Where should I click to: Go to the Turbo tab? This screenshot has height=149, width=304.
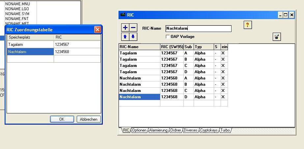coord(225,130)
